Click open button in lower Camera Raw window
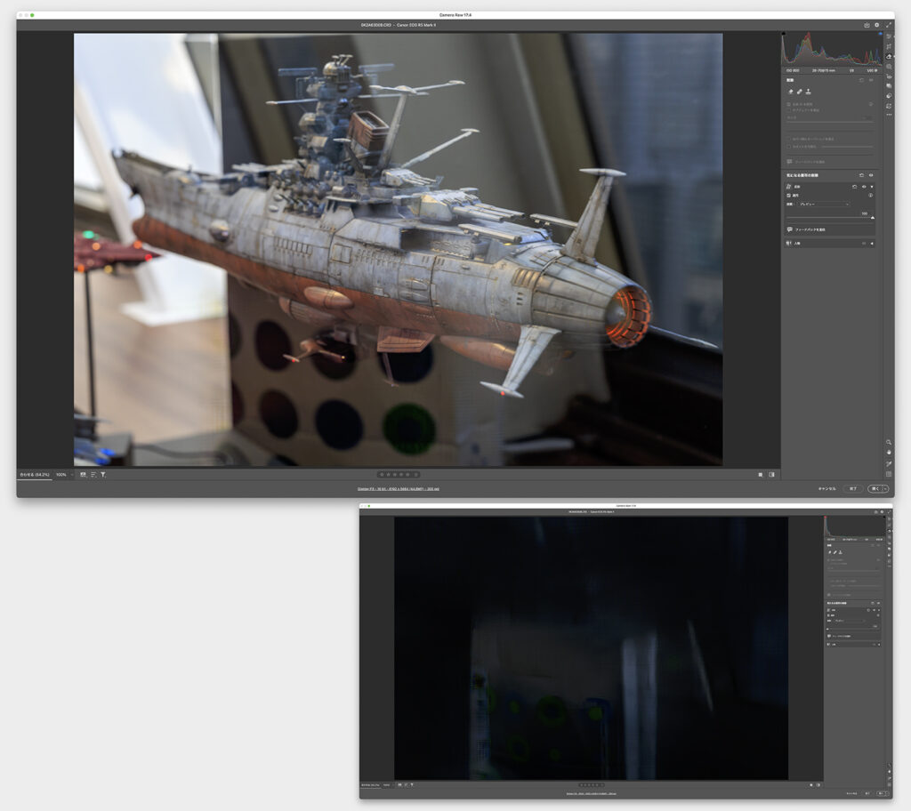 pos(882,793)
